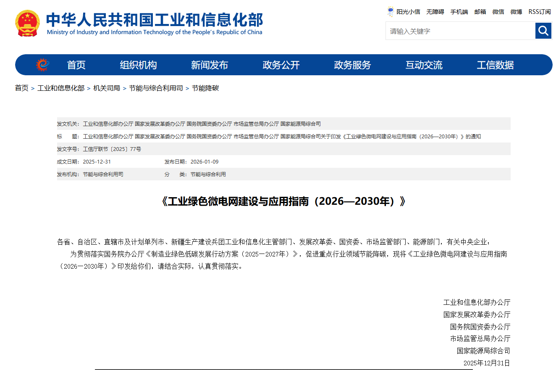Image resolution: width=556 pixels, height=370 pixels.
Task: Click document number 工信厅联节〔2025〕77号
Action: (112, 149)
